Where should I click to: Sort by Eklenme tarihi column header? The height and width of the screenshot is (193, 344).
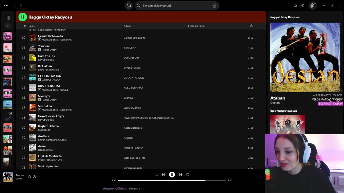click(x=196, y=26)
